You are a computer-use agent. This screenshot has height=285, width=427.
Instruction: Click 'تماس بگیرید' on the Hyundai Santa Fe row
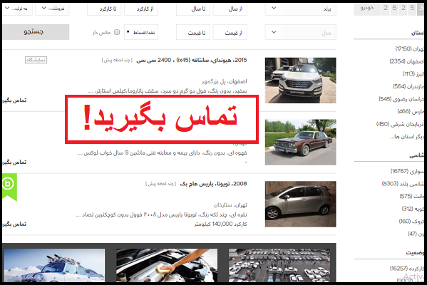14,100
